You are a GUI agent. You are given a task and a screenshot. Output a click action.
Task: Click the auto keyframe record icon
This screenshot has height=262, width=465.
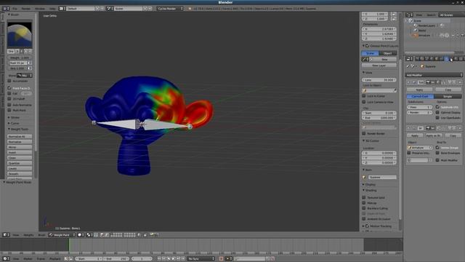(221, 259)
